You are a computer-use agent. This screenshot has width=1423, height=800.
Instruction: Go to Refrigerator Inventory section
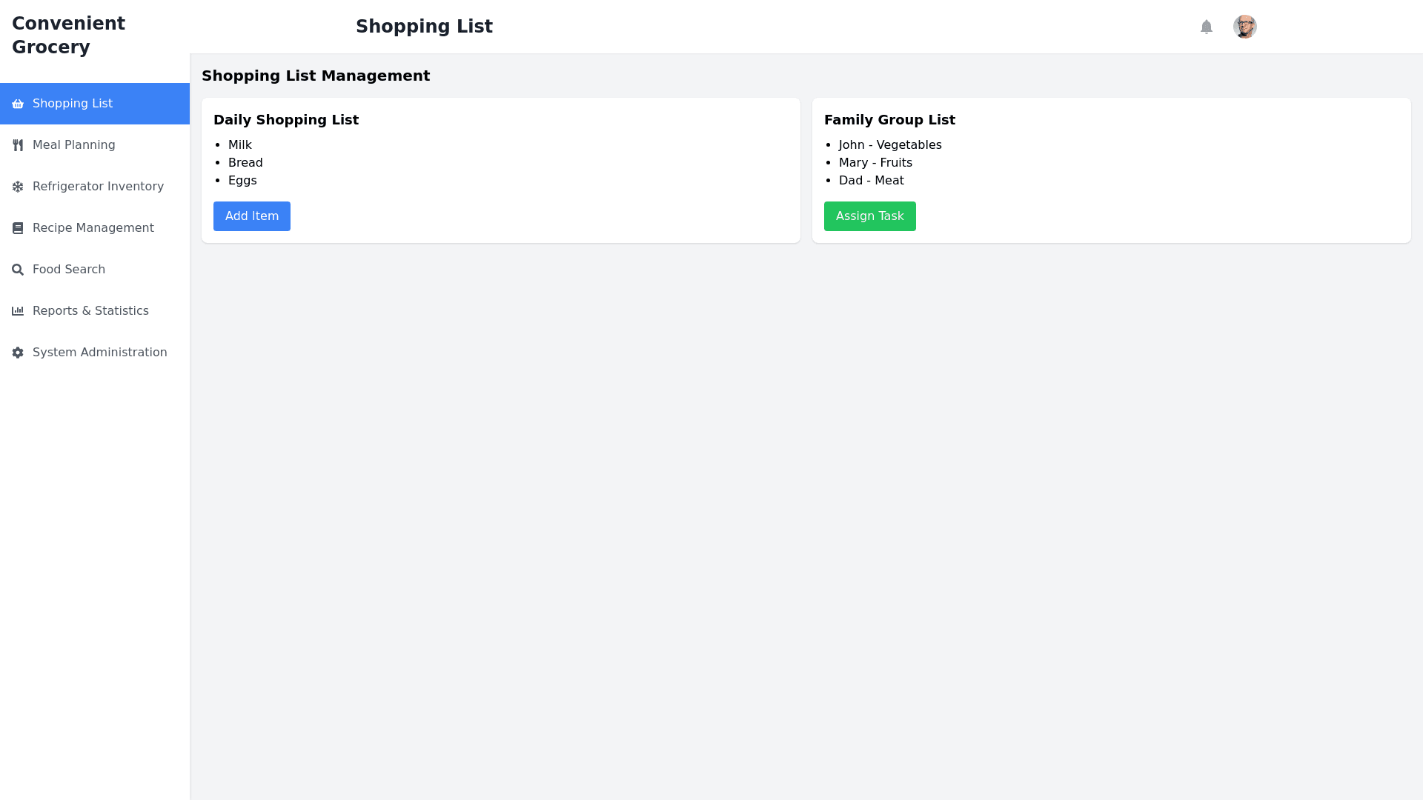98,187
